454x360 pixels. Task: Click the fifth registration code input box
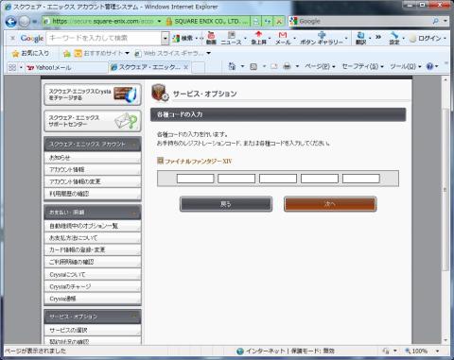point(361,179)
